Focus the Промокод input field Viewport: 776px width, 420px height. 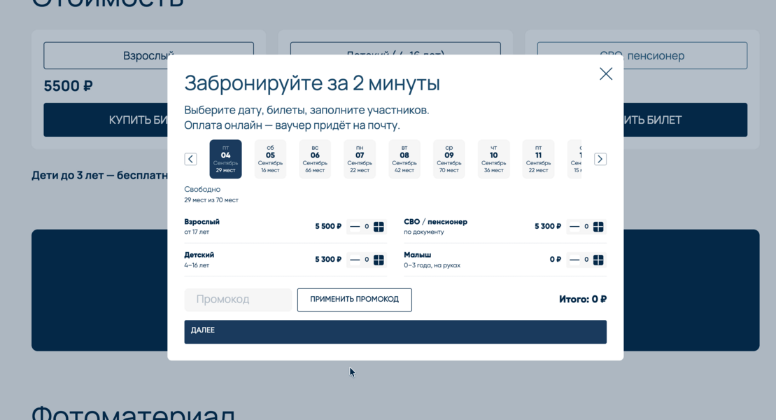click(x=238, y=300)
